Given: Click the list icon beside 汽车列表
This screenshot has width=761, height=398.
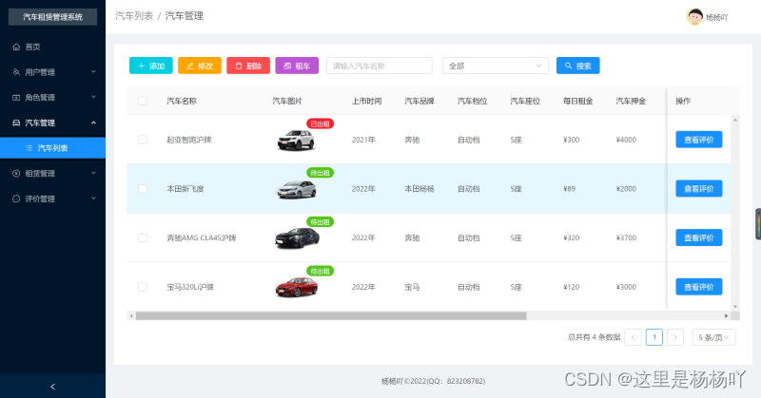Looking at the screenshot, I should pyautogui.click(x=29, y=148).
